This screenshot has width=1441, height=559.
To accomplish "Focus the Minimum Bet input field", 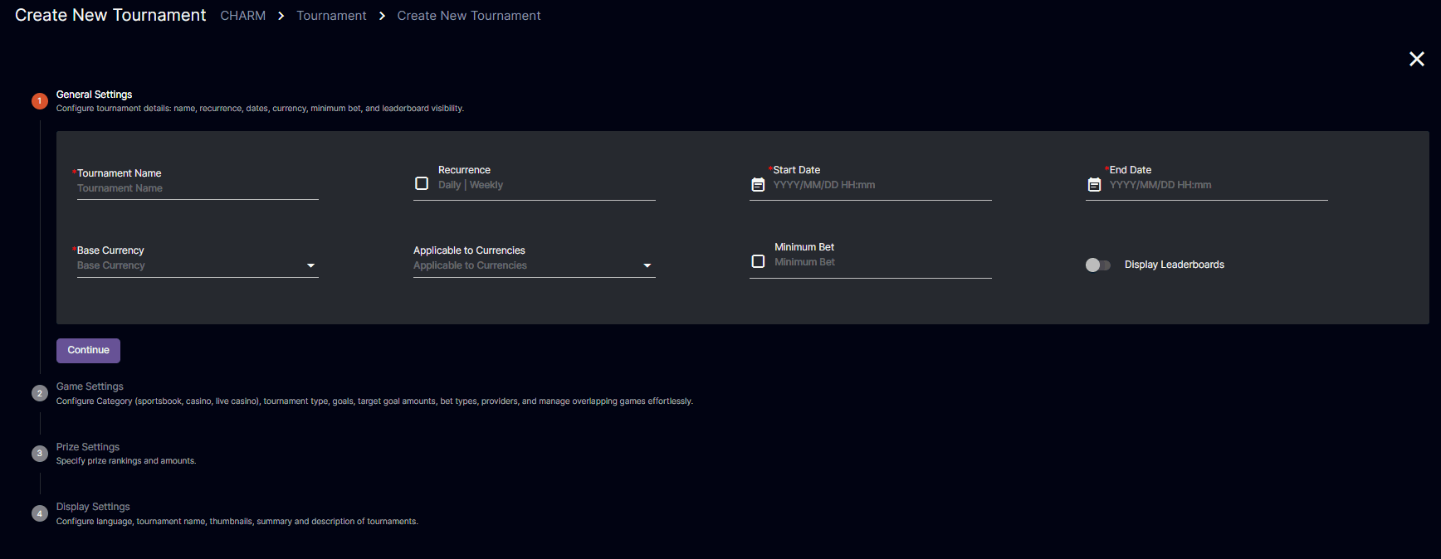I will pyautogui.click(x=882, y=262).
